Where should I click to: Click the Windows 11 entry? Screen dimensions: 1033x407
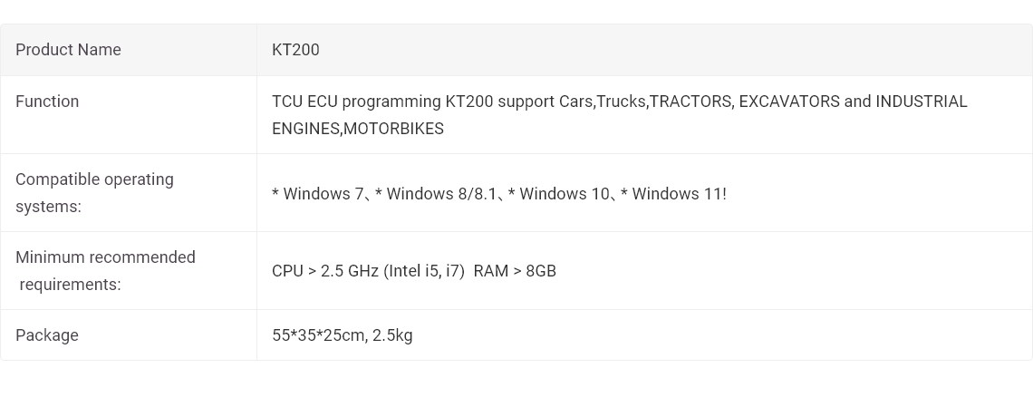tap(673, 194)
